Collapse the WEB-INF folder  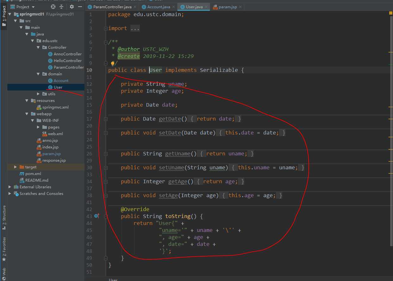32,121
